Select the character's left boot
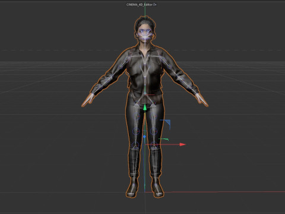Viewport: 285px width, 214px height. tap(157, 188)
